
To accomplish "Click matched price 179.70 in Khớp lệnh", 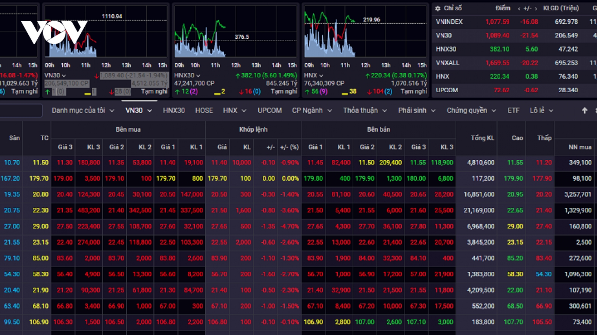I will (217, 178).
